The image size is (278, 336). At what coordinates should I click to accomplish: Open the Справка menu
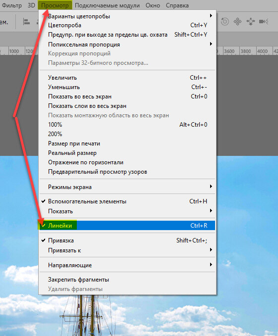coord(177,5)
